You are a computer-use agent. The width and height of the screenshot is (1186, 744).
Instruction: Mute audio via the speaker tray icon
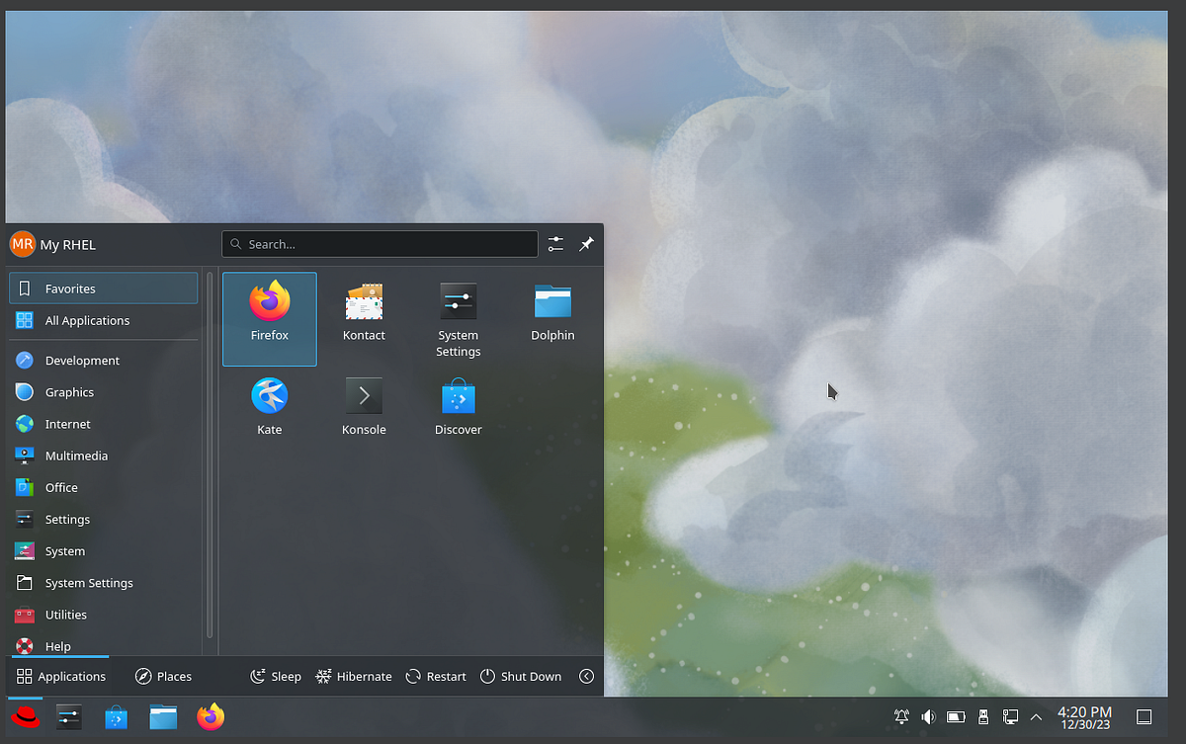click(928, 716)
